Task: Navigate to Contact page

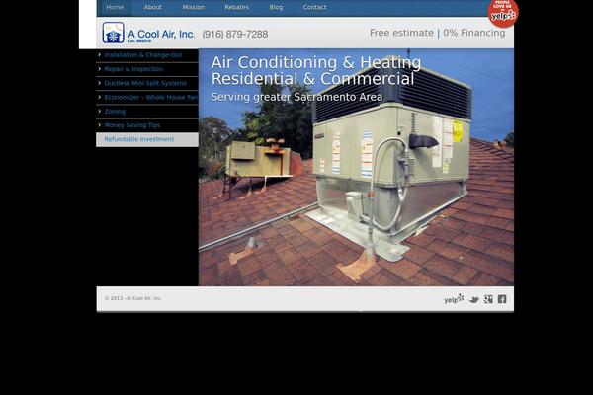Action: [314, 8]
